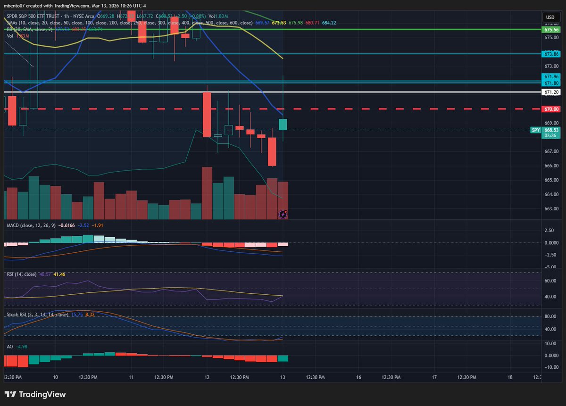The width and height of the screenshot is (566, 406).
Task: Select the white 671.20 price label
Action: click(x=551, y=91)
